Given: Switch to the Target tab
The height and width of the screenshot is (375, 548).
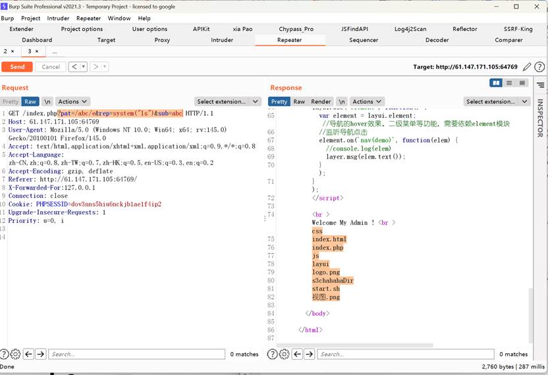Looking at the screenshot, I should (x=106, y=40).
